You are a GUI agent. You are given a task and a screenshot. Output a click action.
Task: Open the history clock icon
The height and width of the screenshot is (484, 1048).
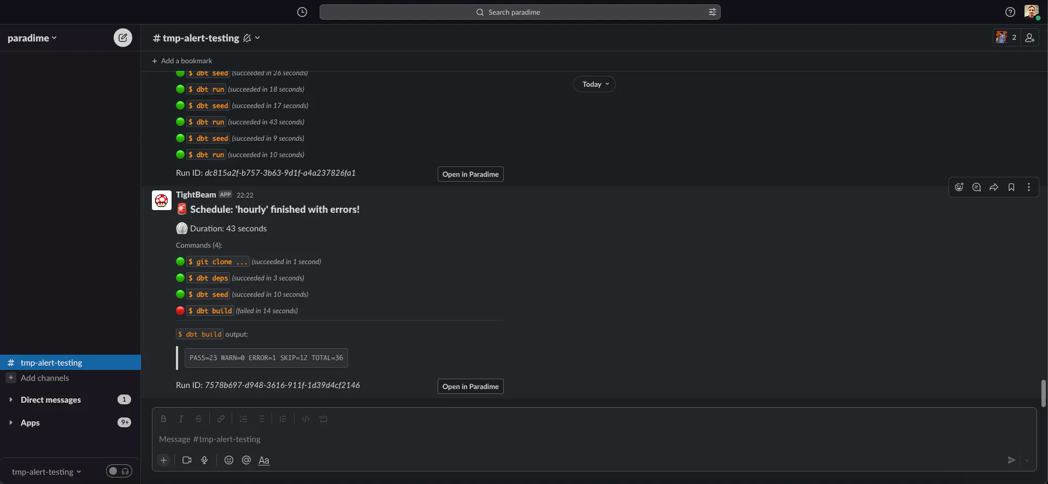point(302,12)
